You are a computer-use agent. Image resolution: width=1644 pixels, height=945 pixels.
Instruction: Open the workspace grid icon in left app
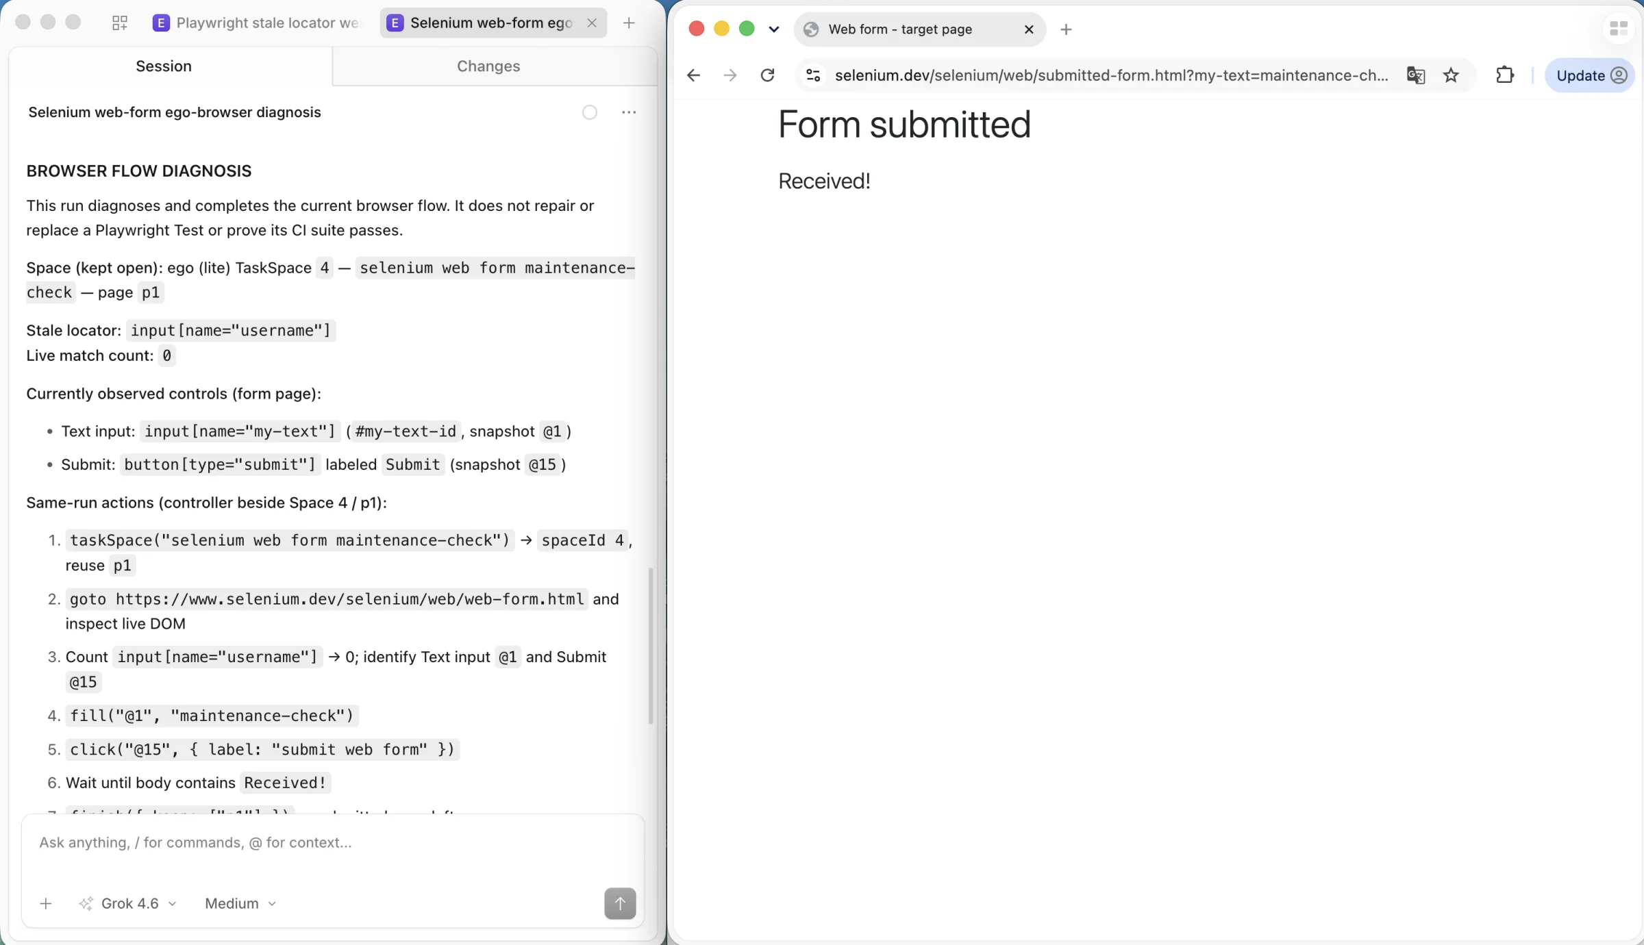tap(120, 23)
